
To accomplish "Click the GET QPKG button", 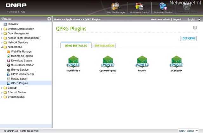I will (188, 38).
